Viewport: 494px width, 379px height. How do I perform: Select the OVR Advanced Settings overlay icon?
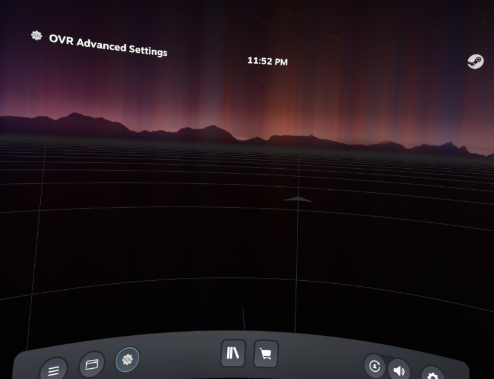point(127,359)
